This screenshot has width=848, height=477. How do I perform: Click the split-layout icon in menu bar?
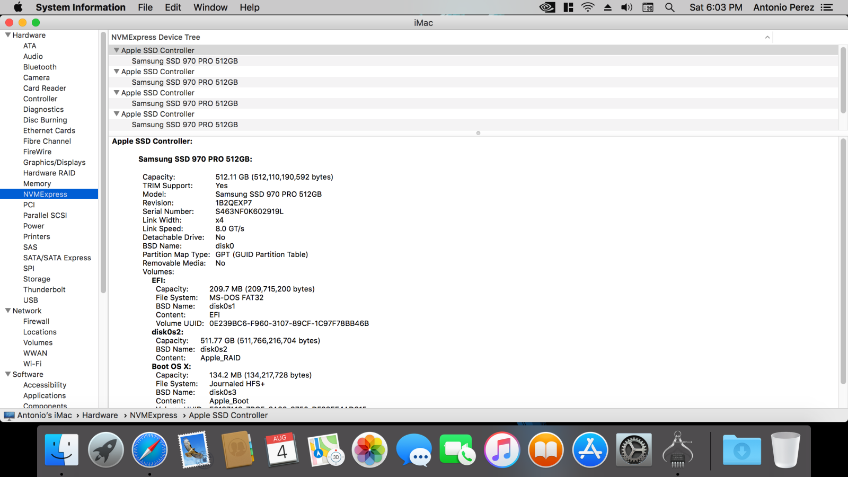pos(568,7)
